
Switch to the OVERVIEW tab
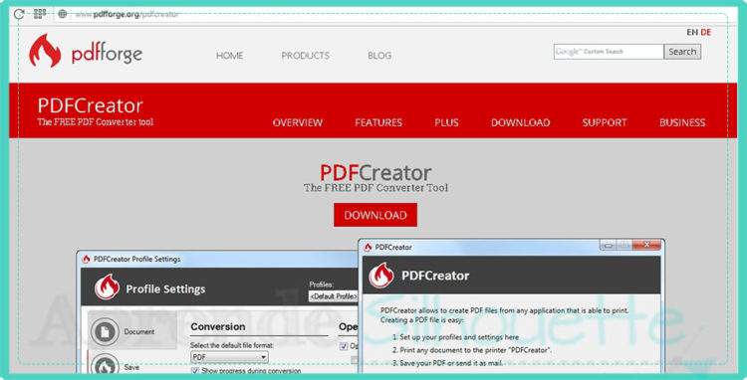click(298, 122)
